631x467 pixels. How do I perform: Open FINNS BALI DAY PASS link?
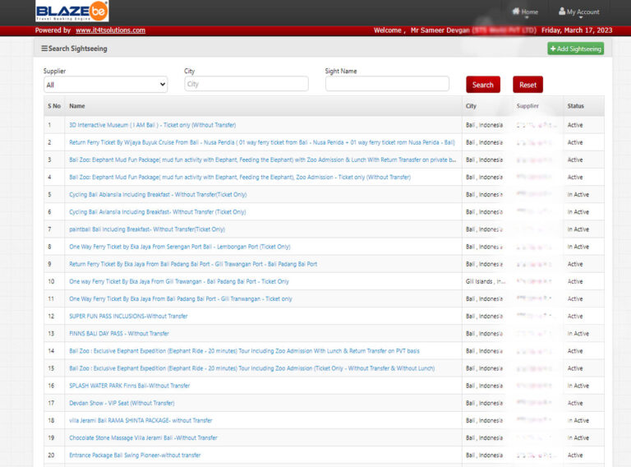coord(119,333)
